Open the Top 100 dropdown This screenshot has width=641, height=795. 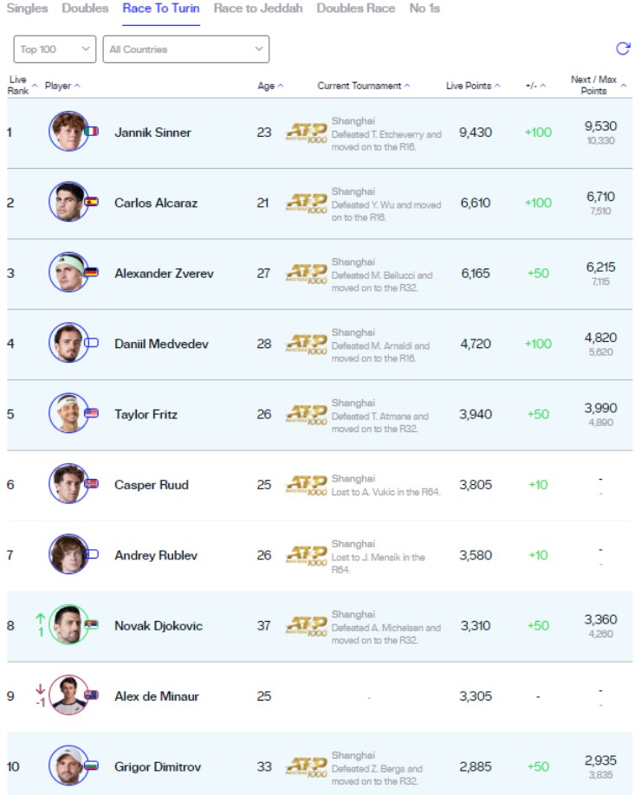[55, 49]
